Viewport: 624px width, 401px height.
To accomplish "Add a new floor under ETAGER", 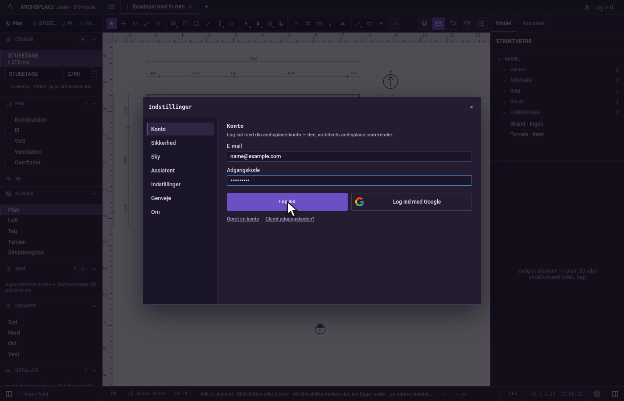I will (x=82, y=40).
